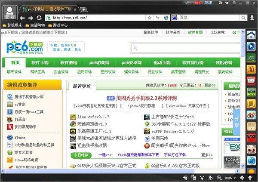Go back using the back arrow
Image resolution: width=258 pixels, height=182 pixels.
coord(22,18)
